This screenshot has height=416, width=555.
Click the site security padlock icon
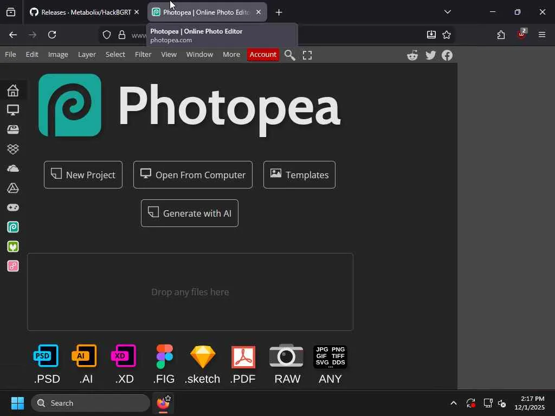coord(122,35)
